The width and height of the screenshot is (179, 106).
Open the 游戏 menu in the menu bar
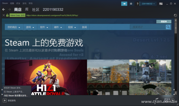click(24, 3)
